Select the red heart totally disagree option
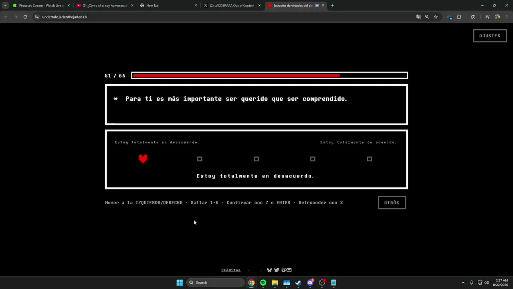The image size is (513, 289). [143, 159]
